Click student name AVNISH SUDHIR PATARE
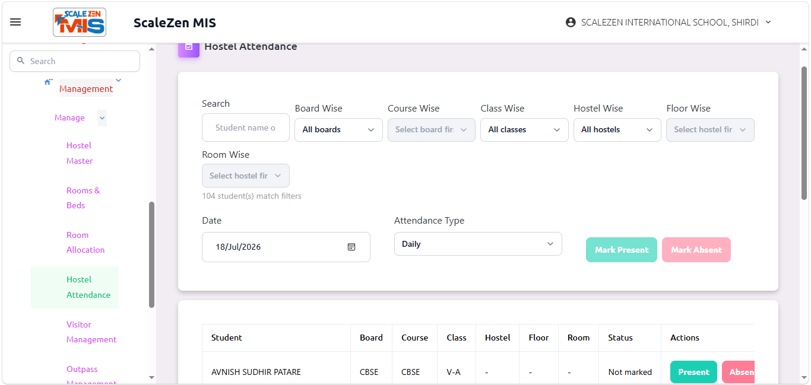The width and height of the screenshot is (811, 385). pyautogui.click(x=256, y=372)
